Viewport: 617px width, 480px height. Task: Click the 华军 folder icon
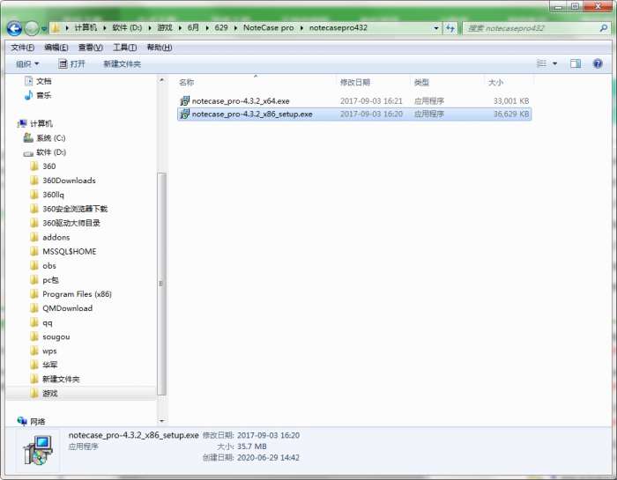(x=34, y=365)
